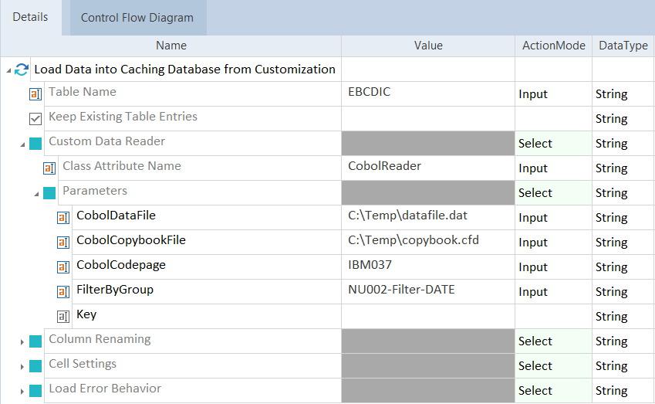This screenshot has width=655, height=404.
Task: Click the teal Cell Settings icon
Action: pos(35,366)
